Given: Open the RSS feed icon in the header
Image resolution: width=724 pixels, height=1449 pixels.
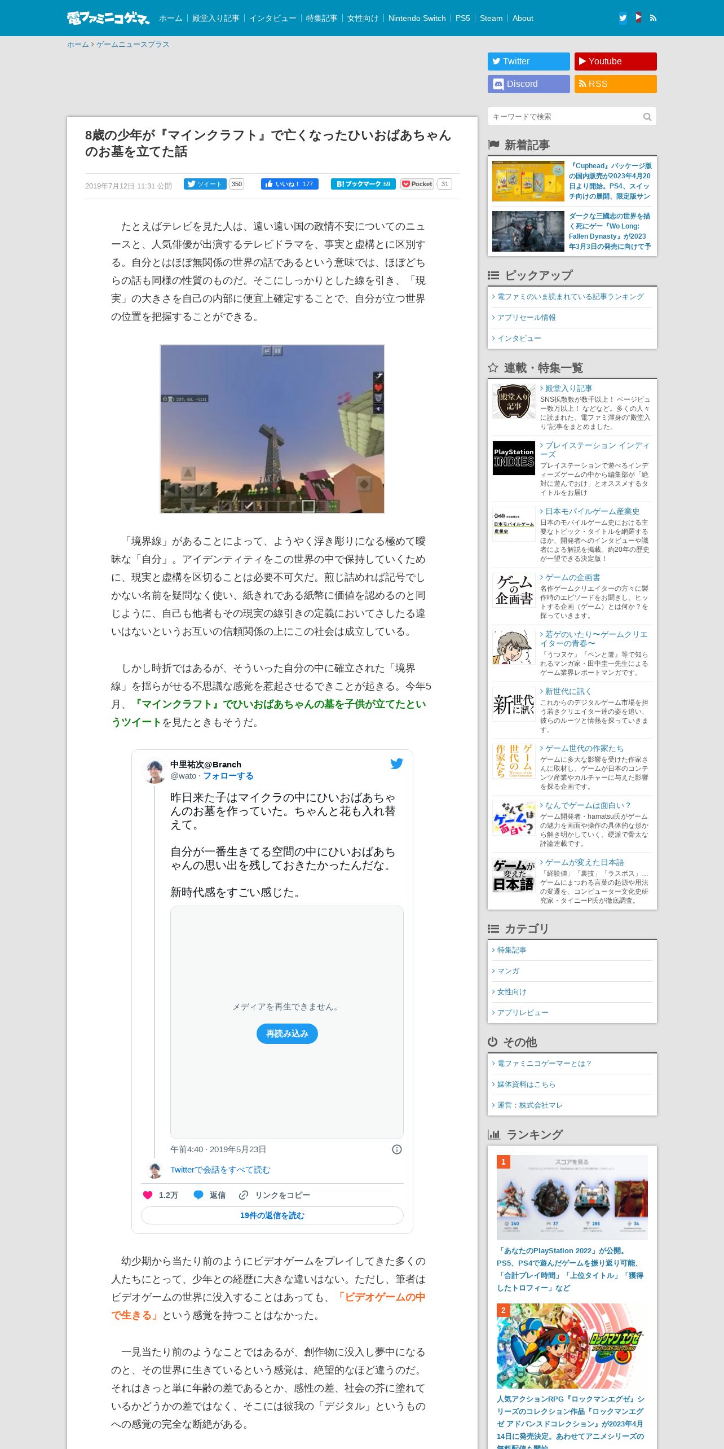Looking at the screenshot, I should point(653,17).
